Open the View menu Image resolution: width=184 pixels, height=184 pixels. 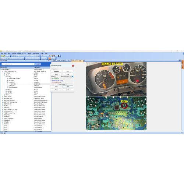tap(9, 53)
